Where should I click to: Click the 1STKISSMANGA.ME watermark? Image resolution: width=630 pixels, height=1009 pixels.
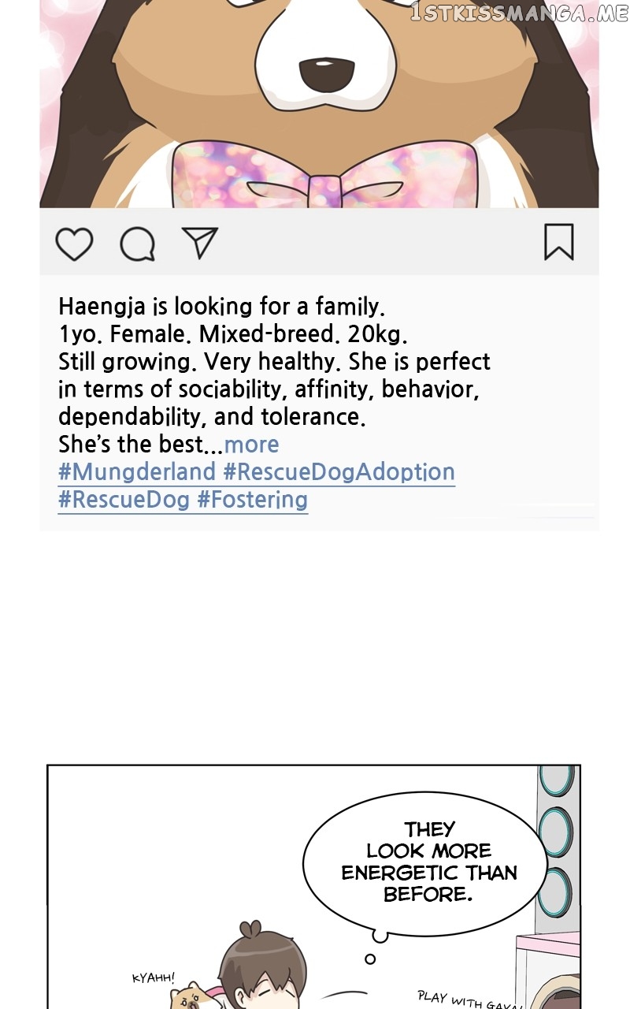(519, 13)
